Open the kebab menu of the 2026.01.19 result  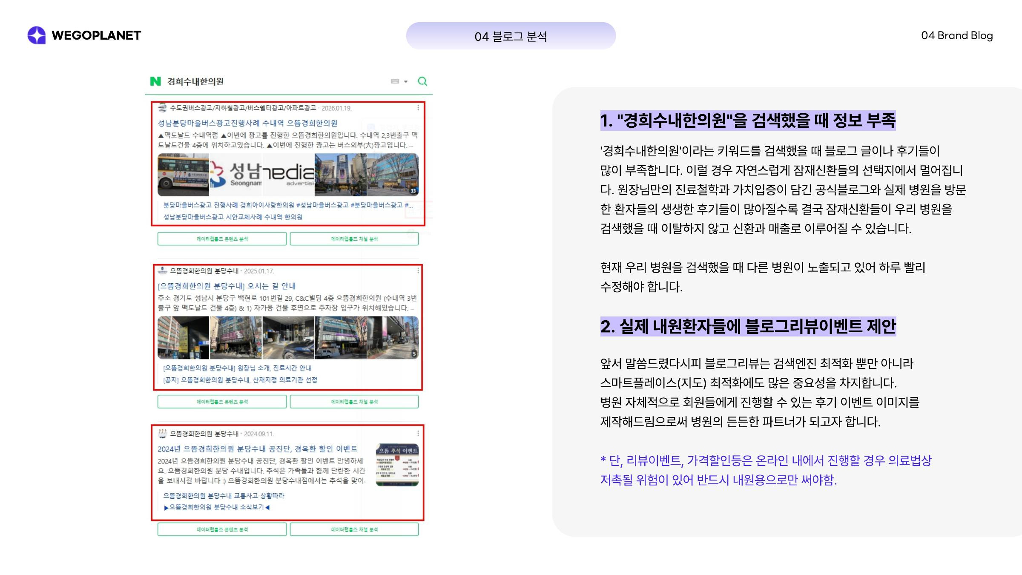pyautogui.click(x=418, y=108)
